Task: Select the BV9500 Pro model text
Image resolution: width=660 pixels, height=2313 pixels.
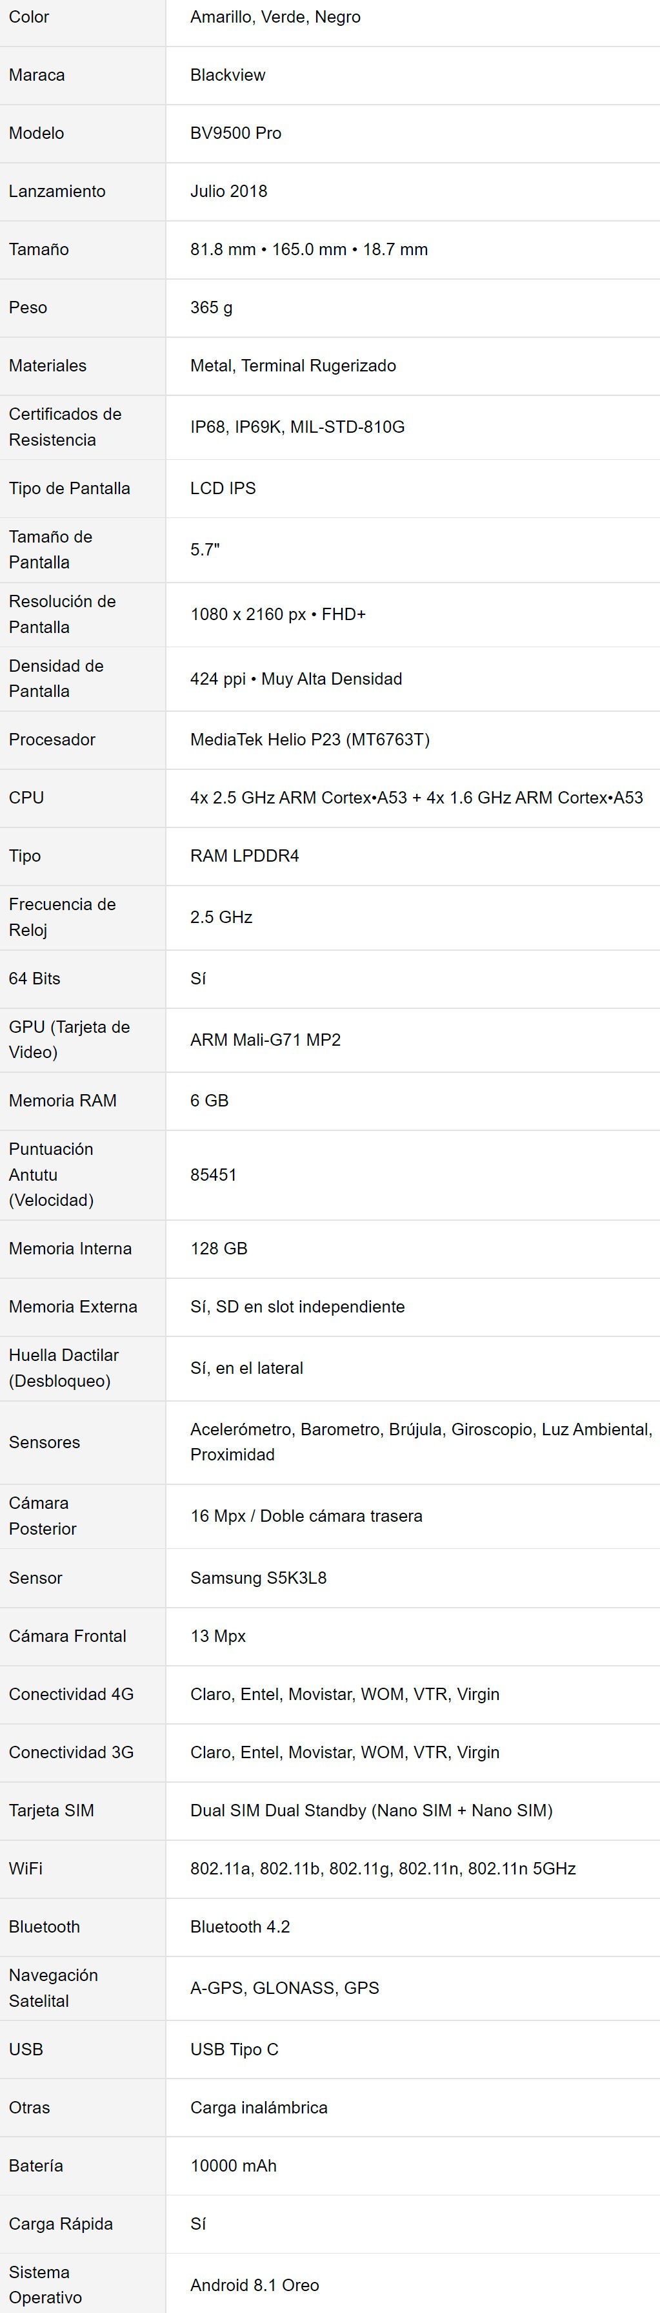Action: click(x=236, y=133)
